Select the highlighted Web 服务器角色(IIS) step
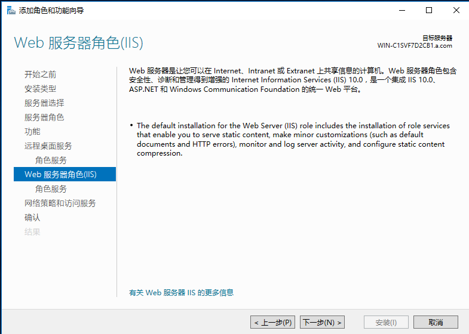The height and width of the screenshot is (334, 469). (60, 175)
